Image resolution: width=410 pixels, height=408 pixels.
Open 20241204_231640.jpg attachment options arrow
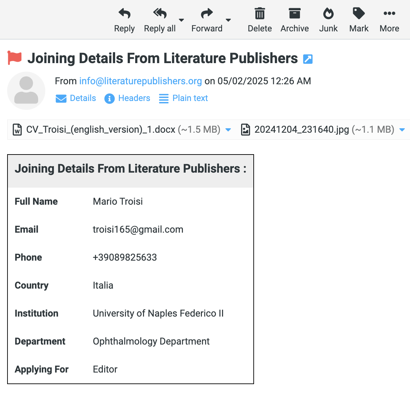pyautogui.click(x=402, y=130)
